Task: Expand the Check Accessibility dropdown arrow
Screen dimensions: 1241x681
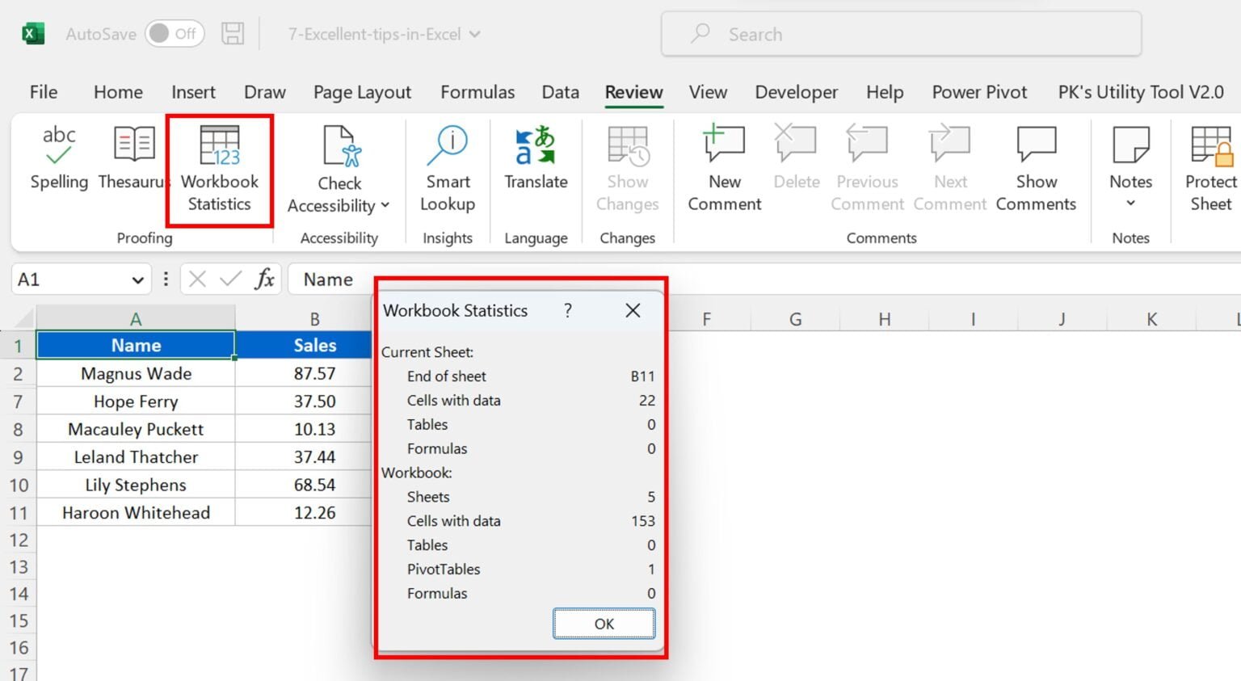Action: tap(385, 204)
